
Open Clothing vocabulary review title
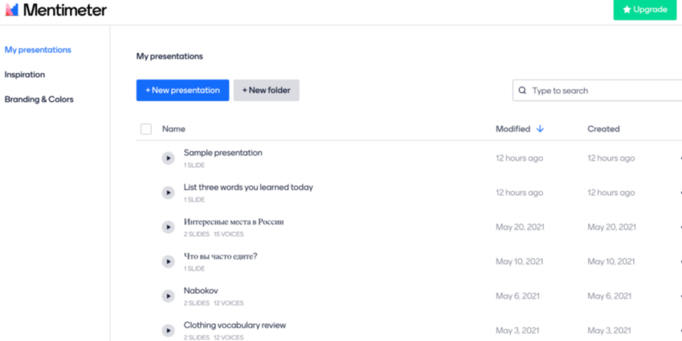pyautogui.click(x=235, y=326)
